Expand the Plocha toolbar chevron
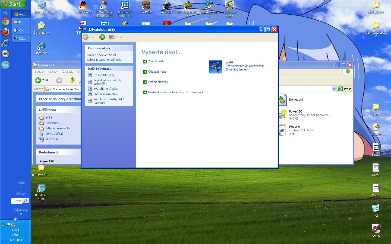This screenshot has height=244, width=391. click(21, 188)
